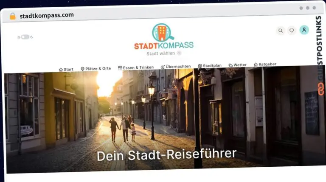
Task: Open the Ratgeber menu item
Action: tap(265, 64)
